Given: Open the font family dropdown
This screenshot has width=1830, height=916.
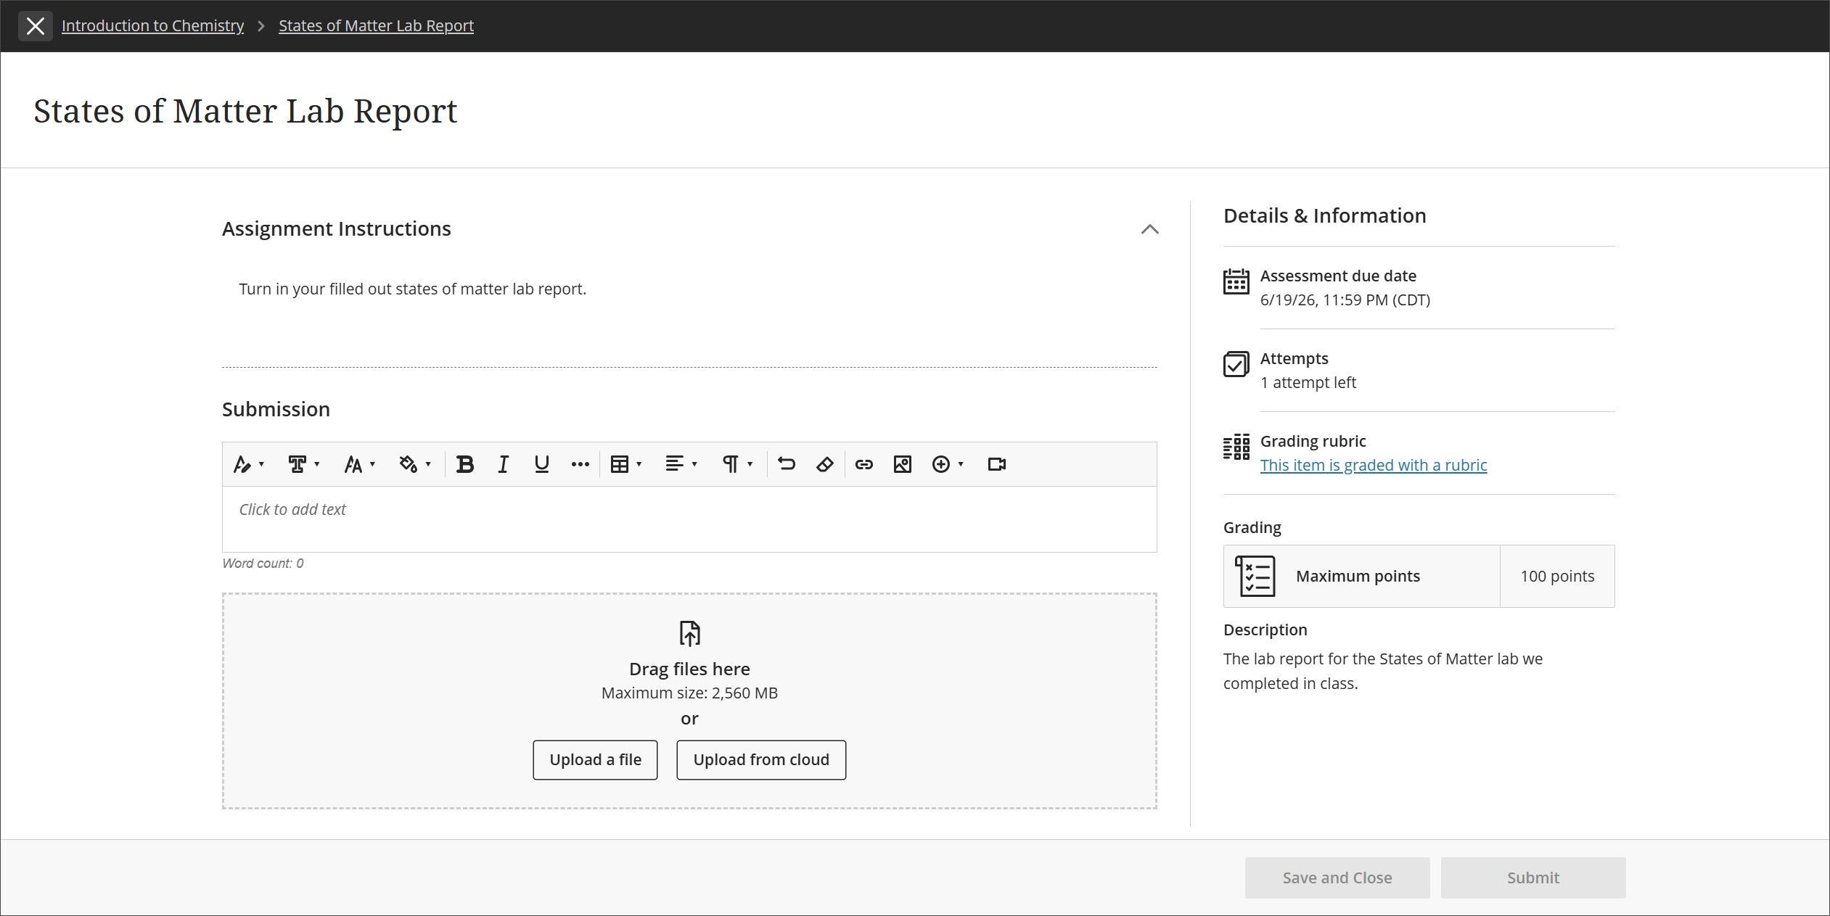Looking at the screenshot, I should tap(303, 464).
